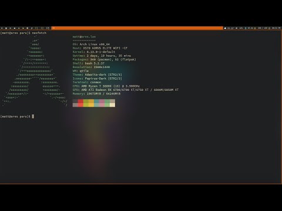Click the Packages line with pacman and flatpak
The image size is (282, 211).
click(105, 59)
